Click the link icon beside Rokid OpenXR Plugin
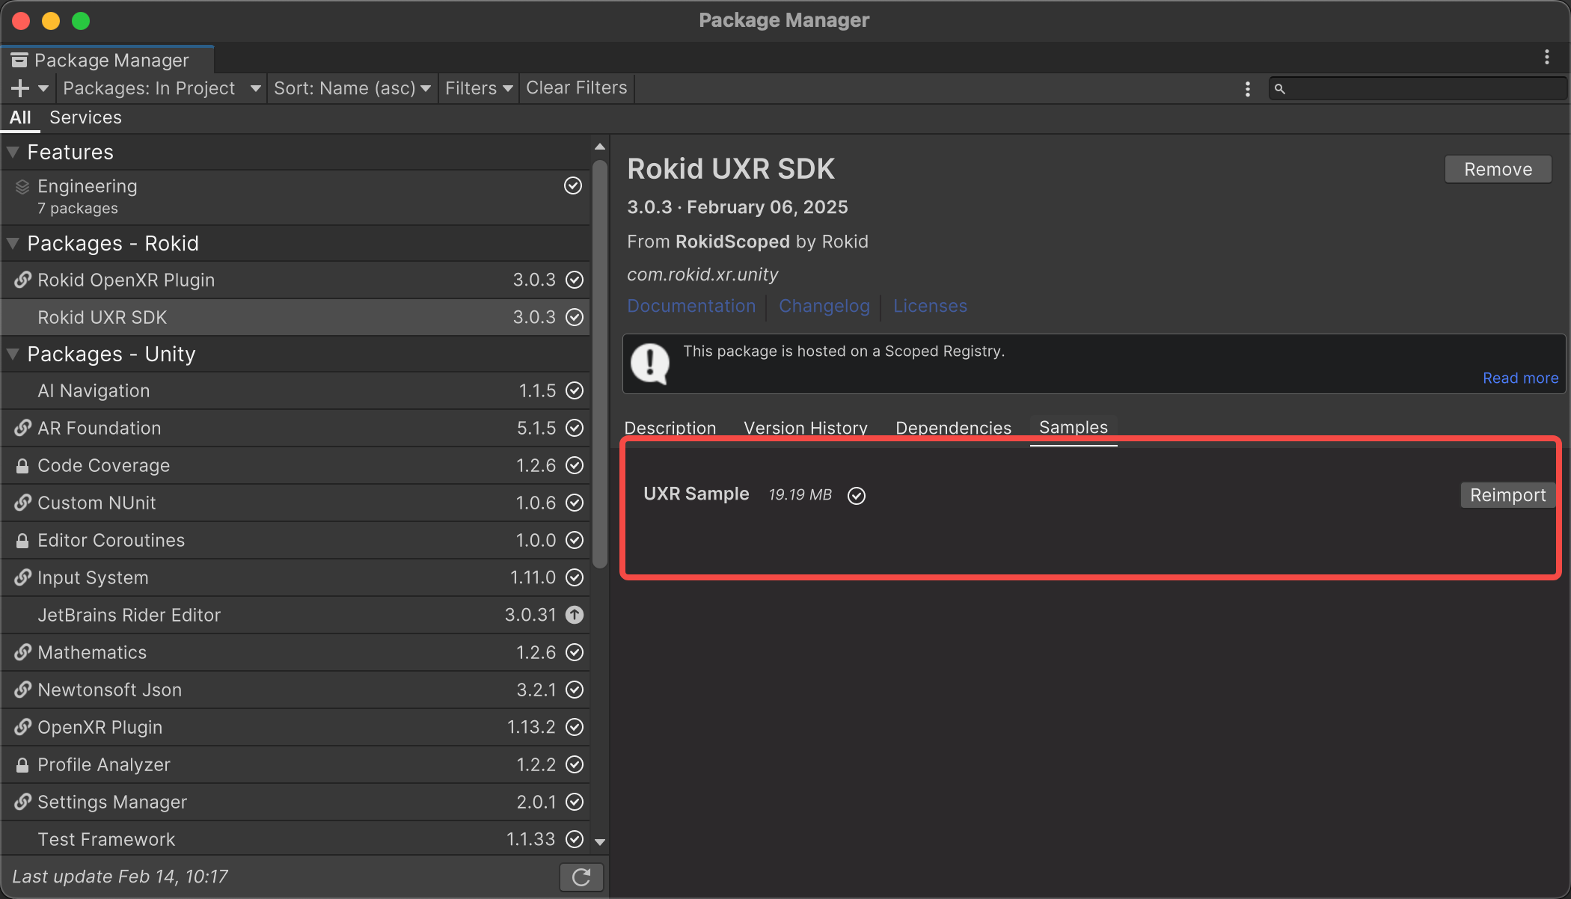This screenshot has width=1571, height=899. [x=22, y=280]
